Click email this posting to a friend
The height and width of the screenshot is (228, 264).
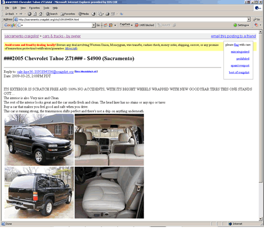coord(233,36)
